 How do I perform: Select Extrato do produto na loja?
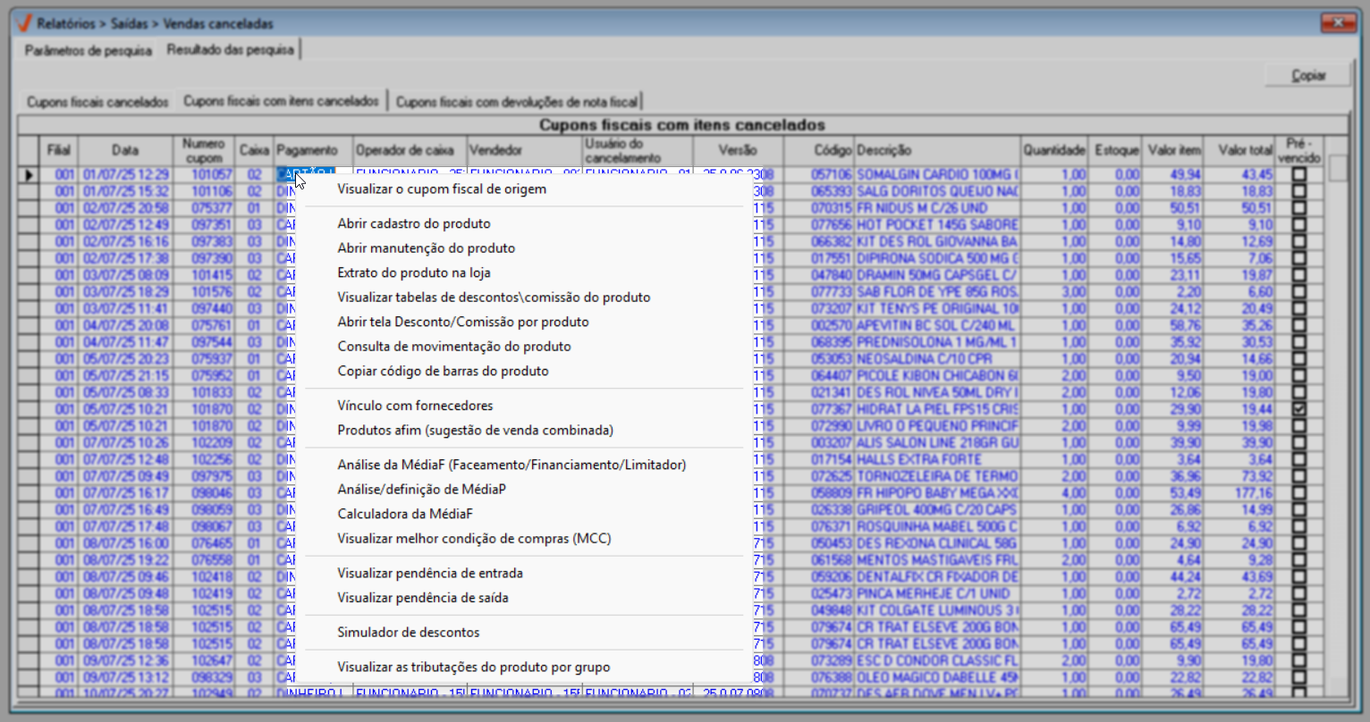pyautogui.click(x=414, y=273)
